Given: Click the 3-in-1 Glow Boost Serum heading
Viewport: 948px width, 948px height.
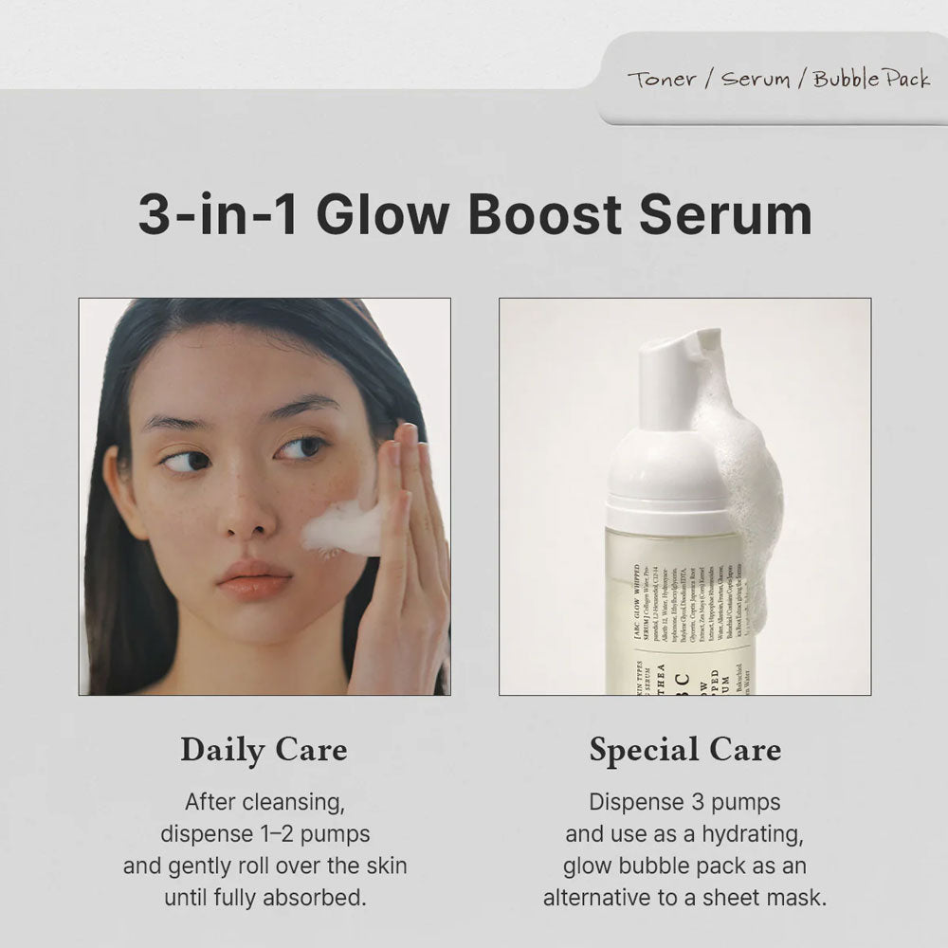Looking at the screenshot, I should (475, 214).
